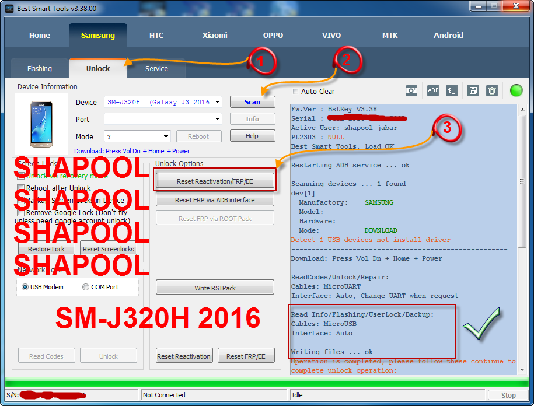
Task: Click Reset FRP via ADB interface
Action: pyautogui.click(x=215, y=199)
